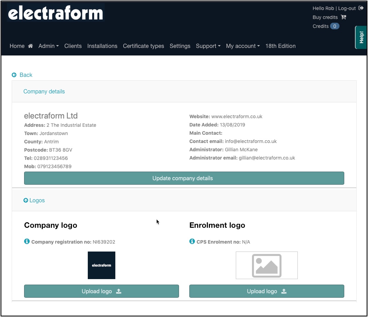Go to Settings in the navbar
The width and height of the screenshot is (368, 317).
pyautogui.click(x=180, y=46)
